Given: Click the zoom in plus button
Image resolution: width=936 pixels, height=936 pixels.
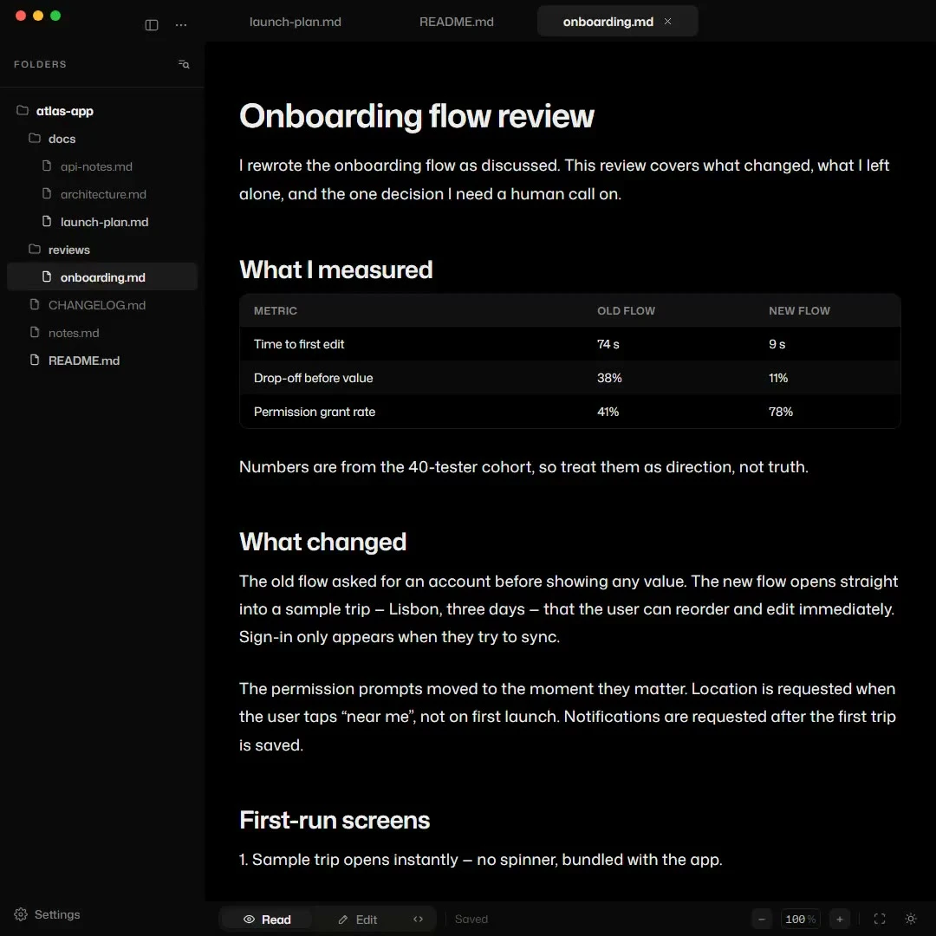Looking at the screenshot, I should pyautogui.click(x=839, y=919).
